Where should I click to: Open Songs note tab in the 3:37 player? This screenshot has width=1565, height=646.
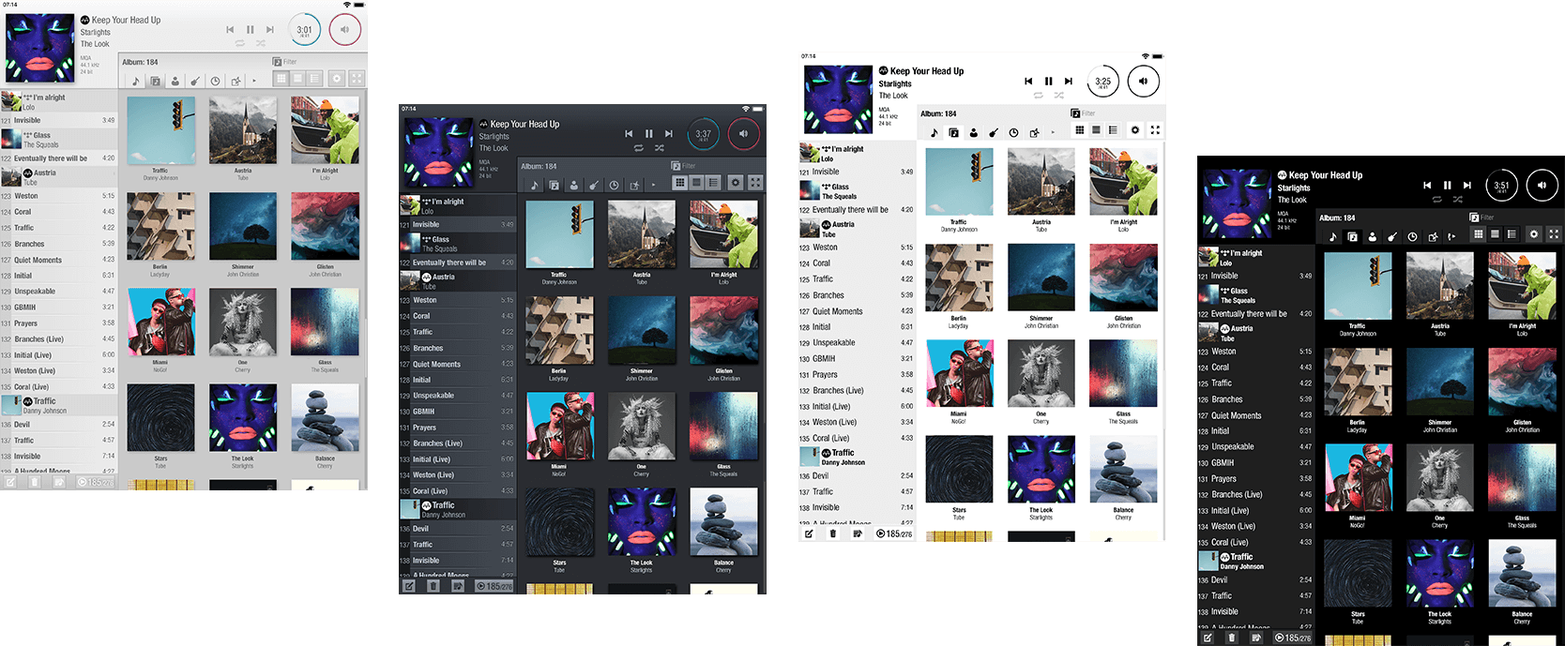tap(534, 185)
